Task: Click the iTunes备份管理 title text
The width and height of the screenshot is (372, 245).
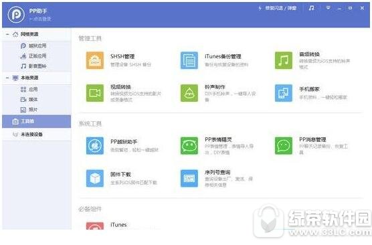Action: click(223, 56)
